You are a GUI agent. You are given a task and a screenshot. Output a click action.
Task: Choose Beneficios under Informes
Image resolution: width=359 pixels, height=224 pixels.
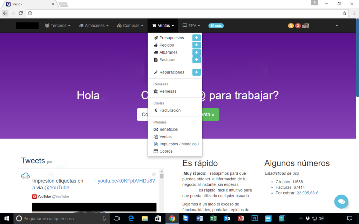tap(168, 129)
